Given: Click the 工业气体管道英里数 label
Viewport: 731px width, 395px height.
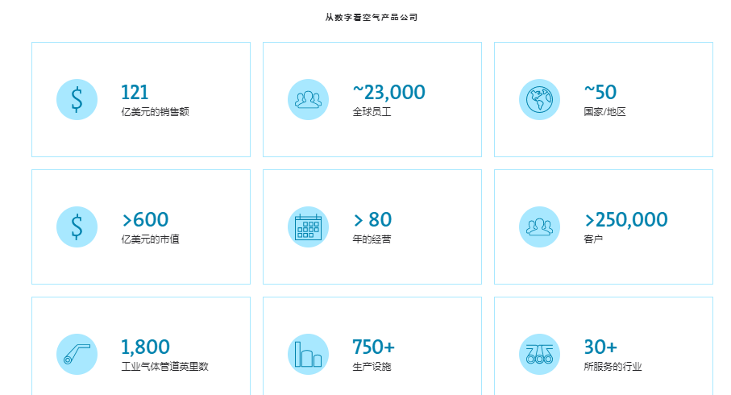Looking at the screenshot, I should [164, 367].
